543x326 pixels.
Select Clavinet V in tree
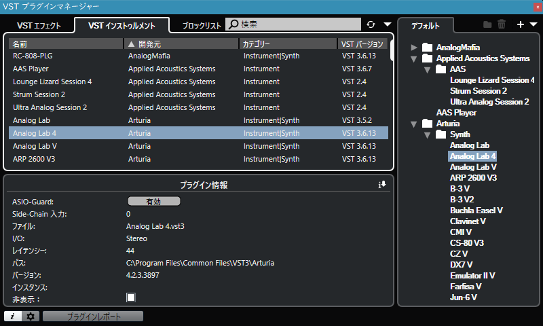[x=468, y=221]
